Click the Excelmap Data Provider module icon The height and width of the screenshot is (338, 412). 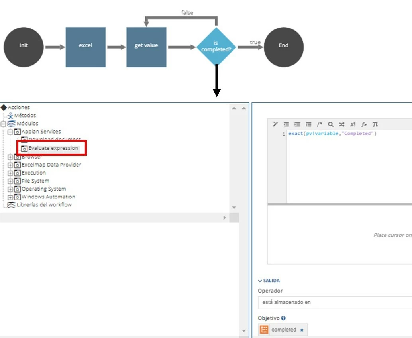point(18,165)
